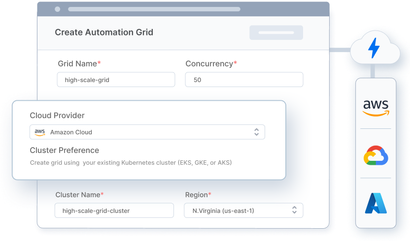Image resolution: width=410 pixels, height=241 pixels.
Task: Click the Cluster Name input field
Action: coord(114,210)
